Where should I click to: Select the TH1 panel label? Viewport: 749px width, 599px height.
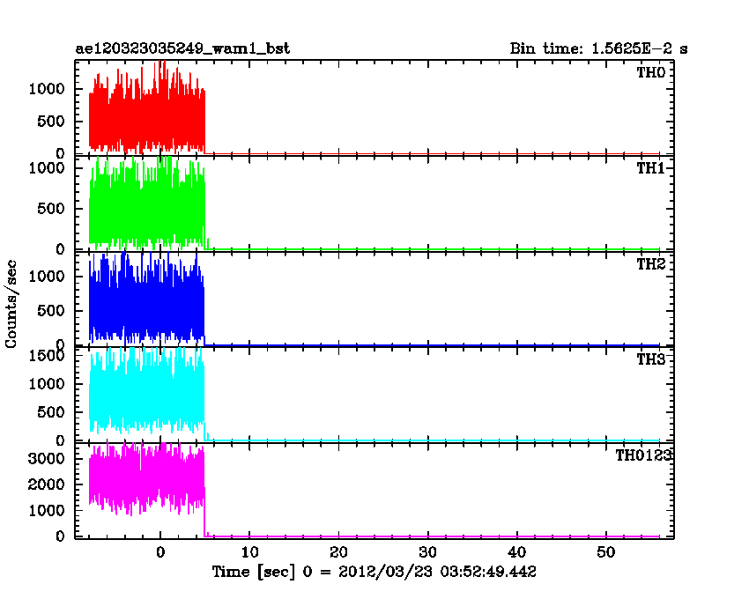pyautogui.click(x=650, y=168)
